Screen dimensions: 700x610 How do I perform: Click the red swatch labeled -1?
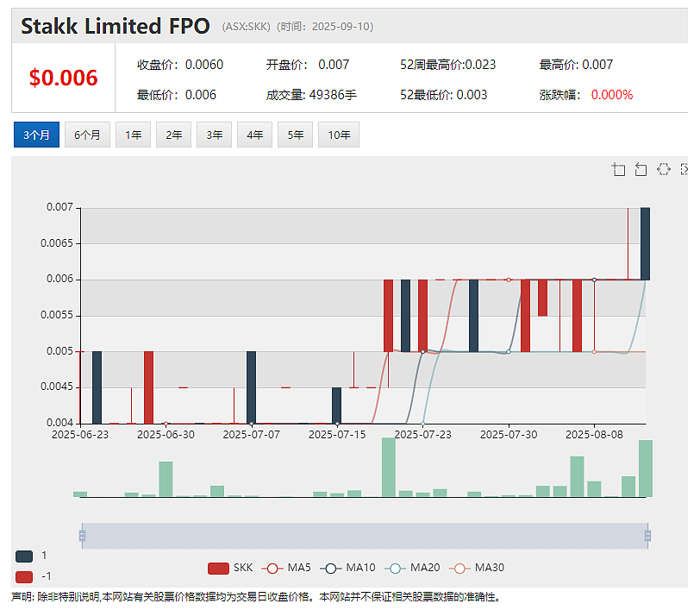(x=24, y=577)
